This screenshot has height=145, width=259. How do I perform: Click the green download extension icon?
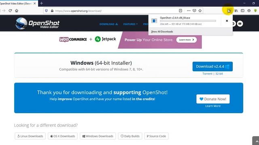pyautogui.click(x=255, y=11)
